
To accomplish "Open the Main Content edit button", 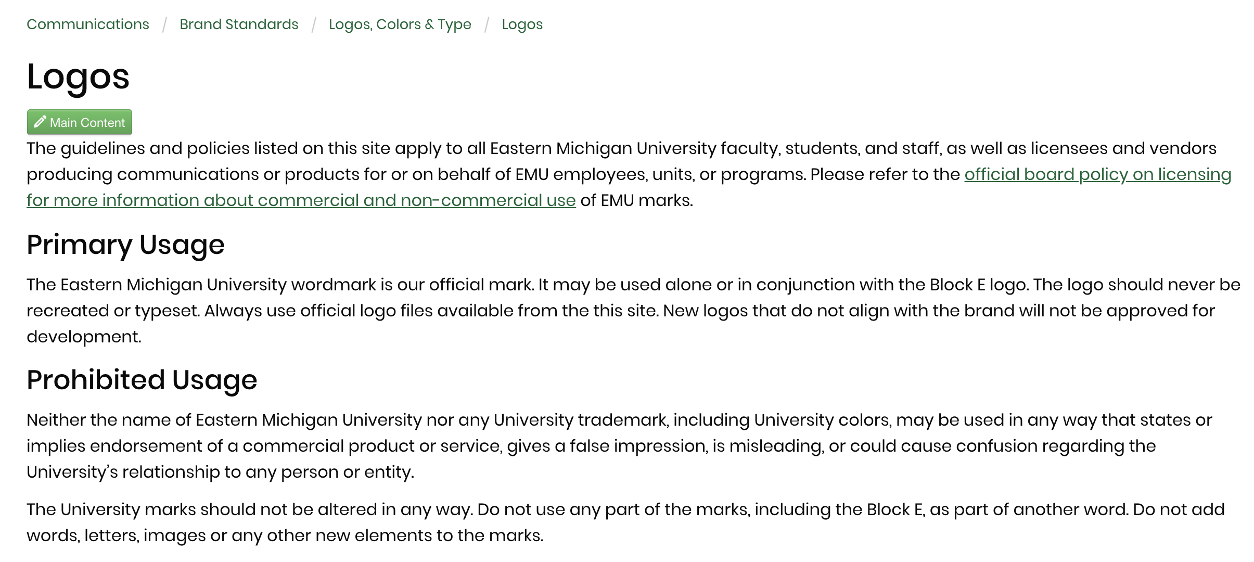I will (80, 122).
